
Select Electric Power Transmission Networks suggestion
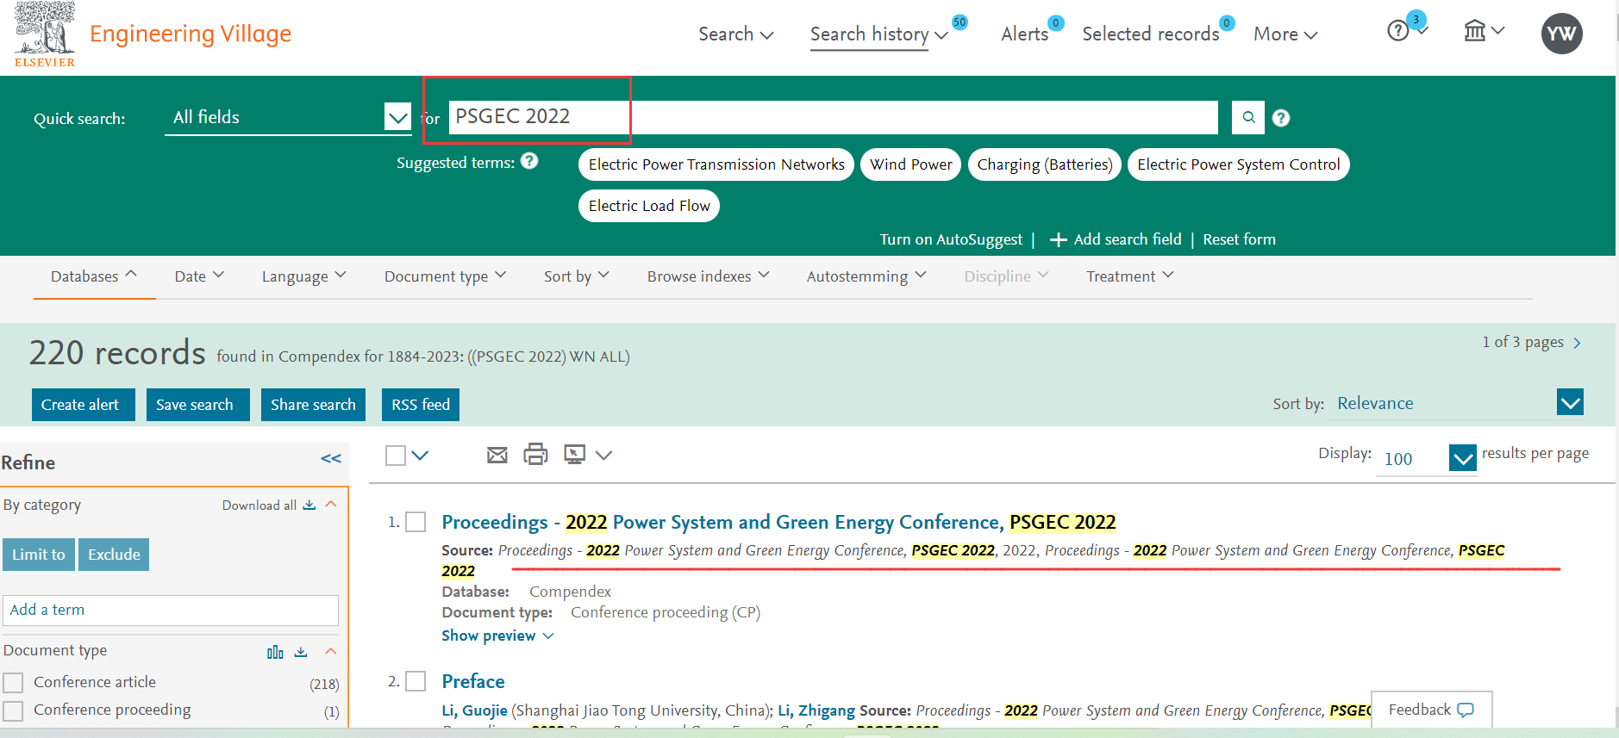(x=716, y=164)
